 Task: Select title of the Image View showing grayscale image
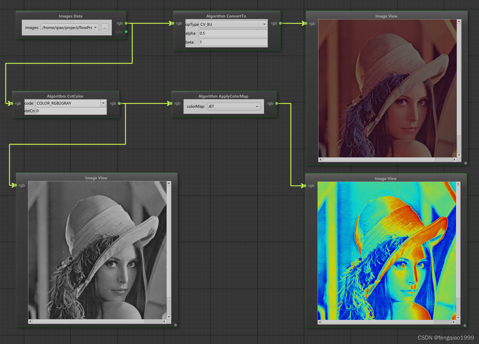click(x=96, y=178)
